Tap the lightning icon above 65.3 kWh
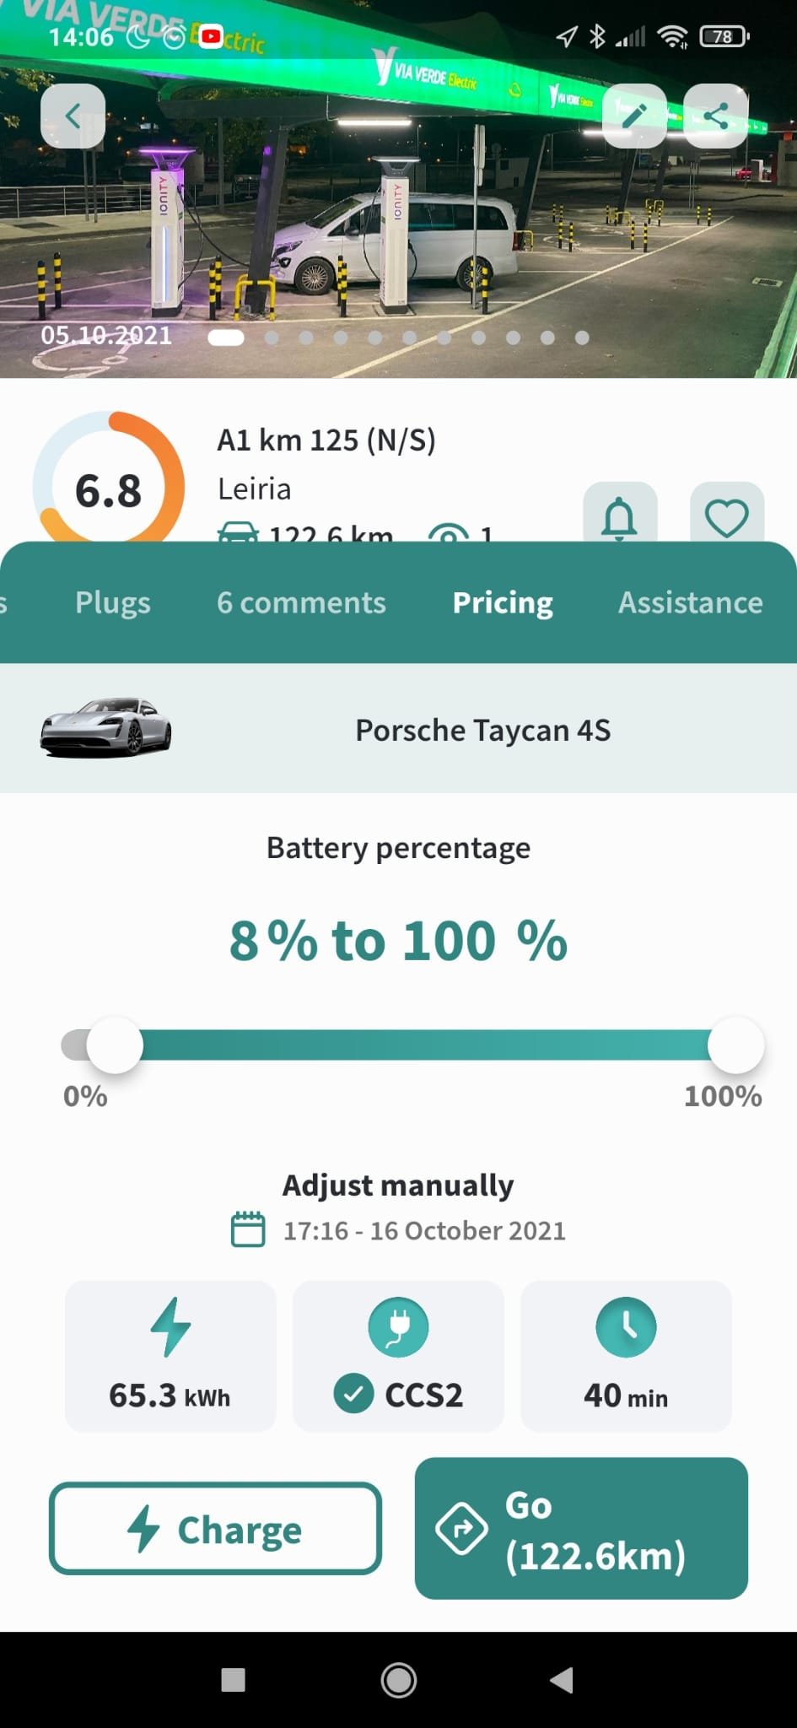Viewport: 797px width, 1728px height. [170, 1327]
